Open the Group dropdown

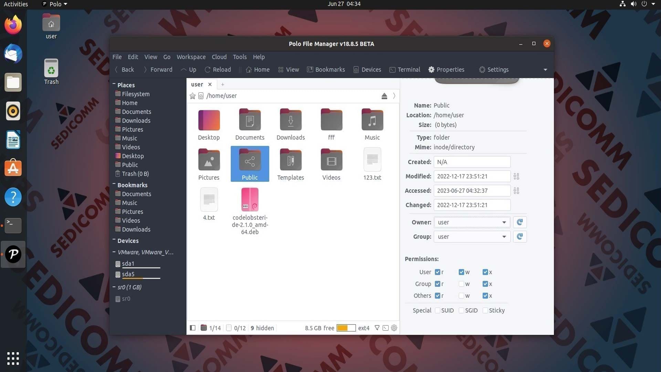[x=472, y=237]
